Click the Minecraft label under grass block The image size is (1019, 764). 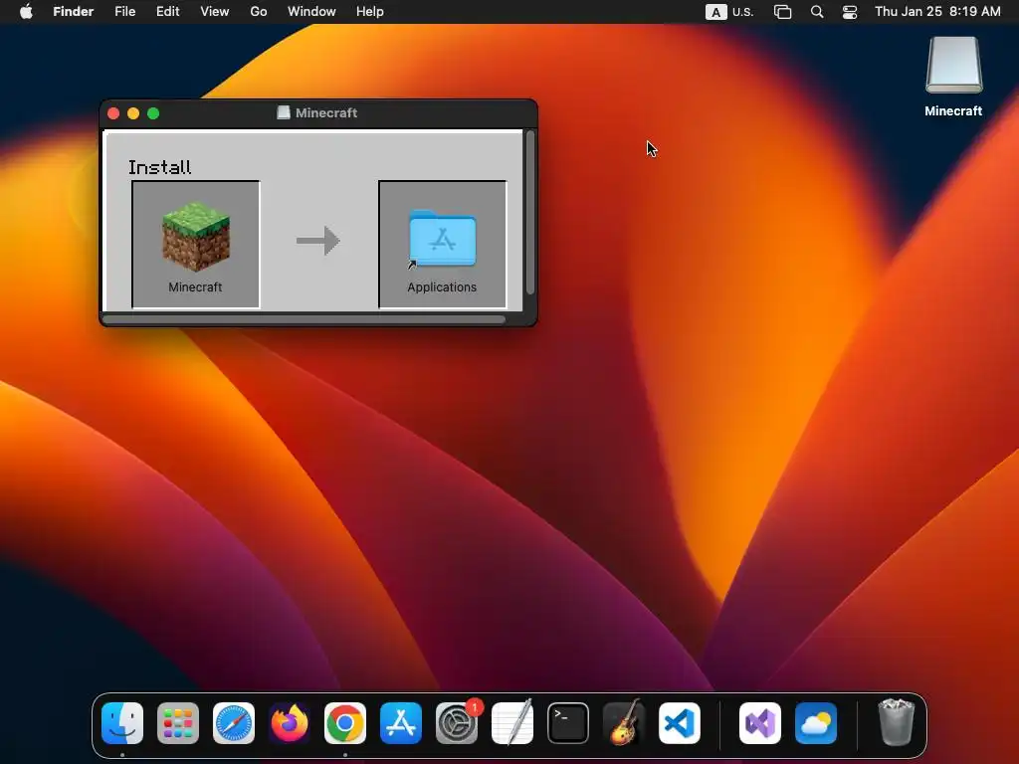[x=196, y=287]
